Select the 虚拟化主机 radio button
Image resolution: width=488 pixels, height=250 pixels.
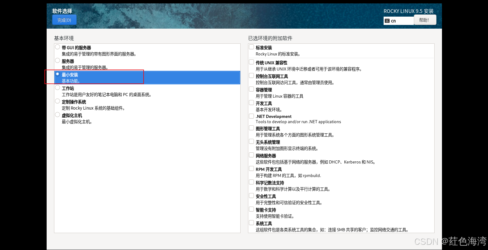click(x=57, y=115)
